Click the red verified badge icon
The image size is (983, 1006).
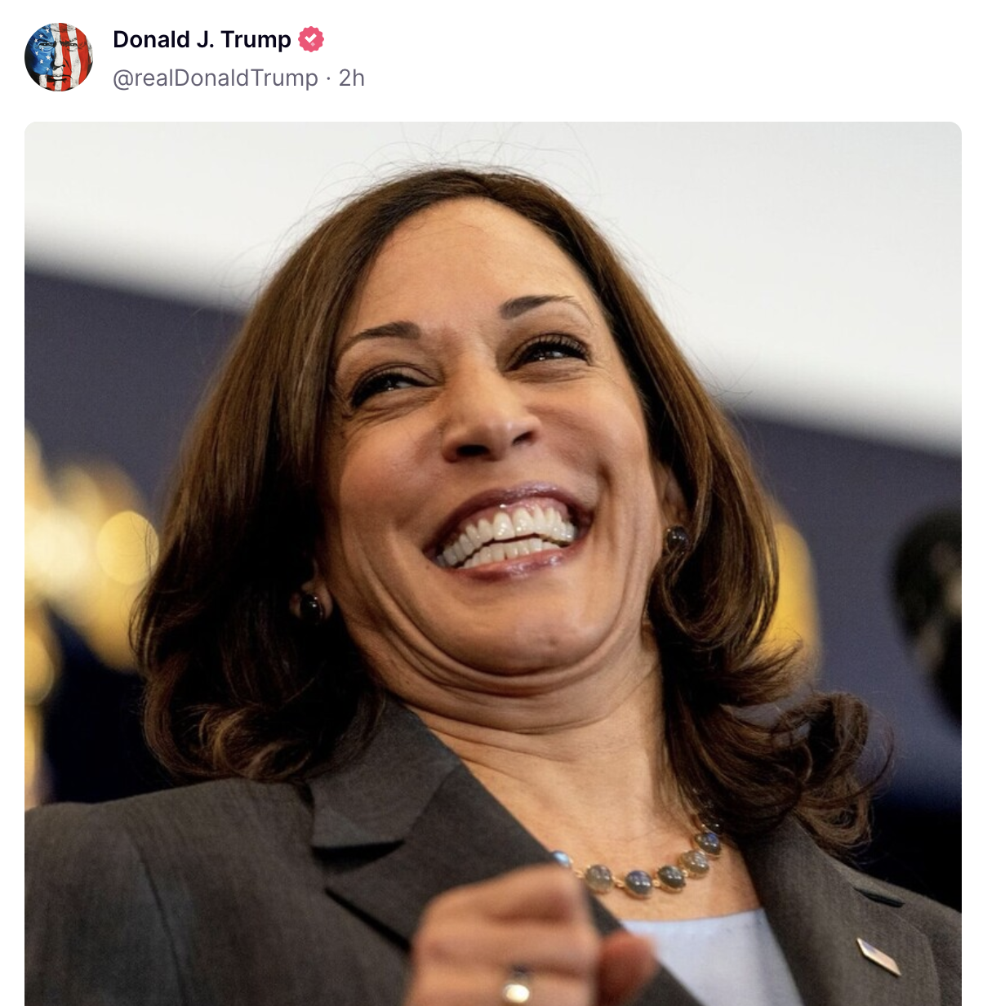click(311, 39)
